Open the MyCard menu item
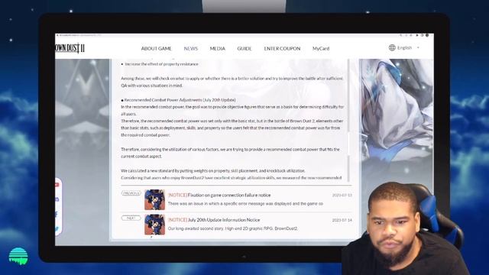This screenshot has height=275, width=489. (321, 49)
